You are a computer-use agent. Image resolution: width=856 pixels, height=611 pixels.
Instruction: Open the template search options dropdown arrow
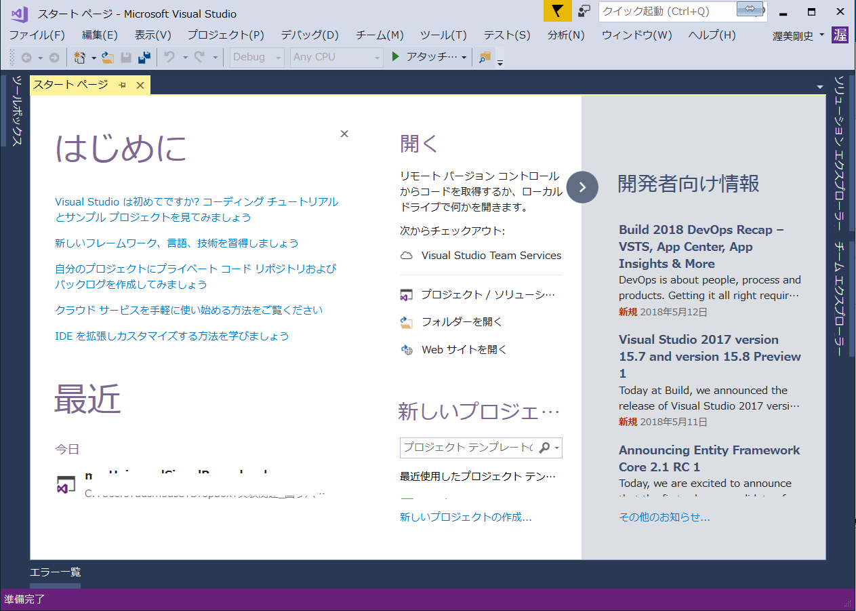pos(556,448)
